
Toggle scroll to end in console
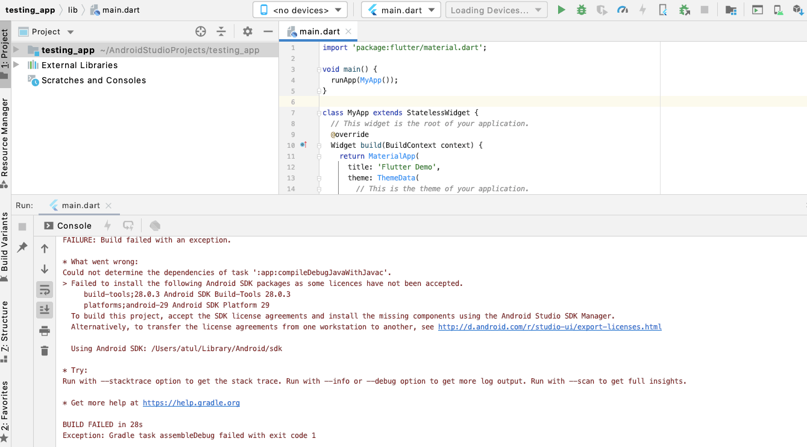(x=45, y=310)
